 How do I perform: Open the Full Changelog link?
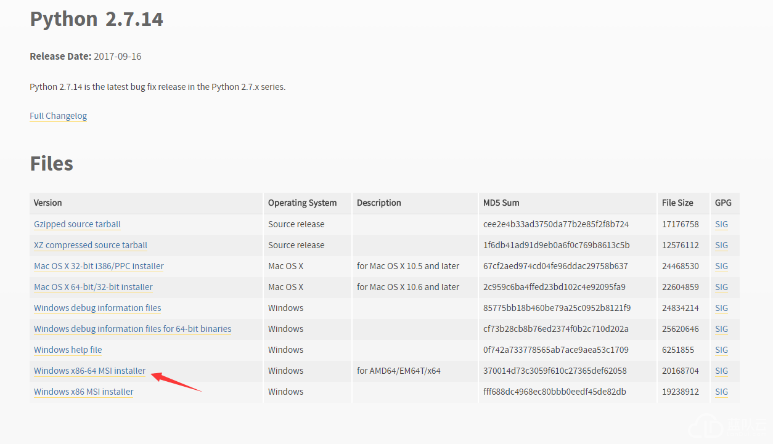click(58, 116)
